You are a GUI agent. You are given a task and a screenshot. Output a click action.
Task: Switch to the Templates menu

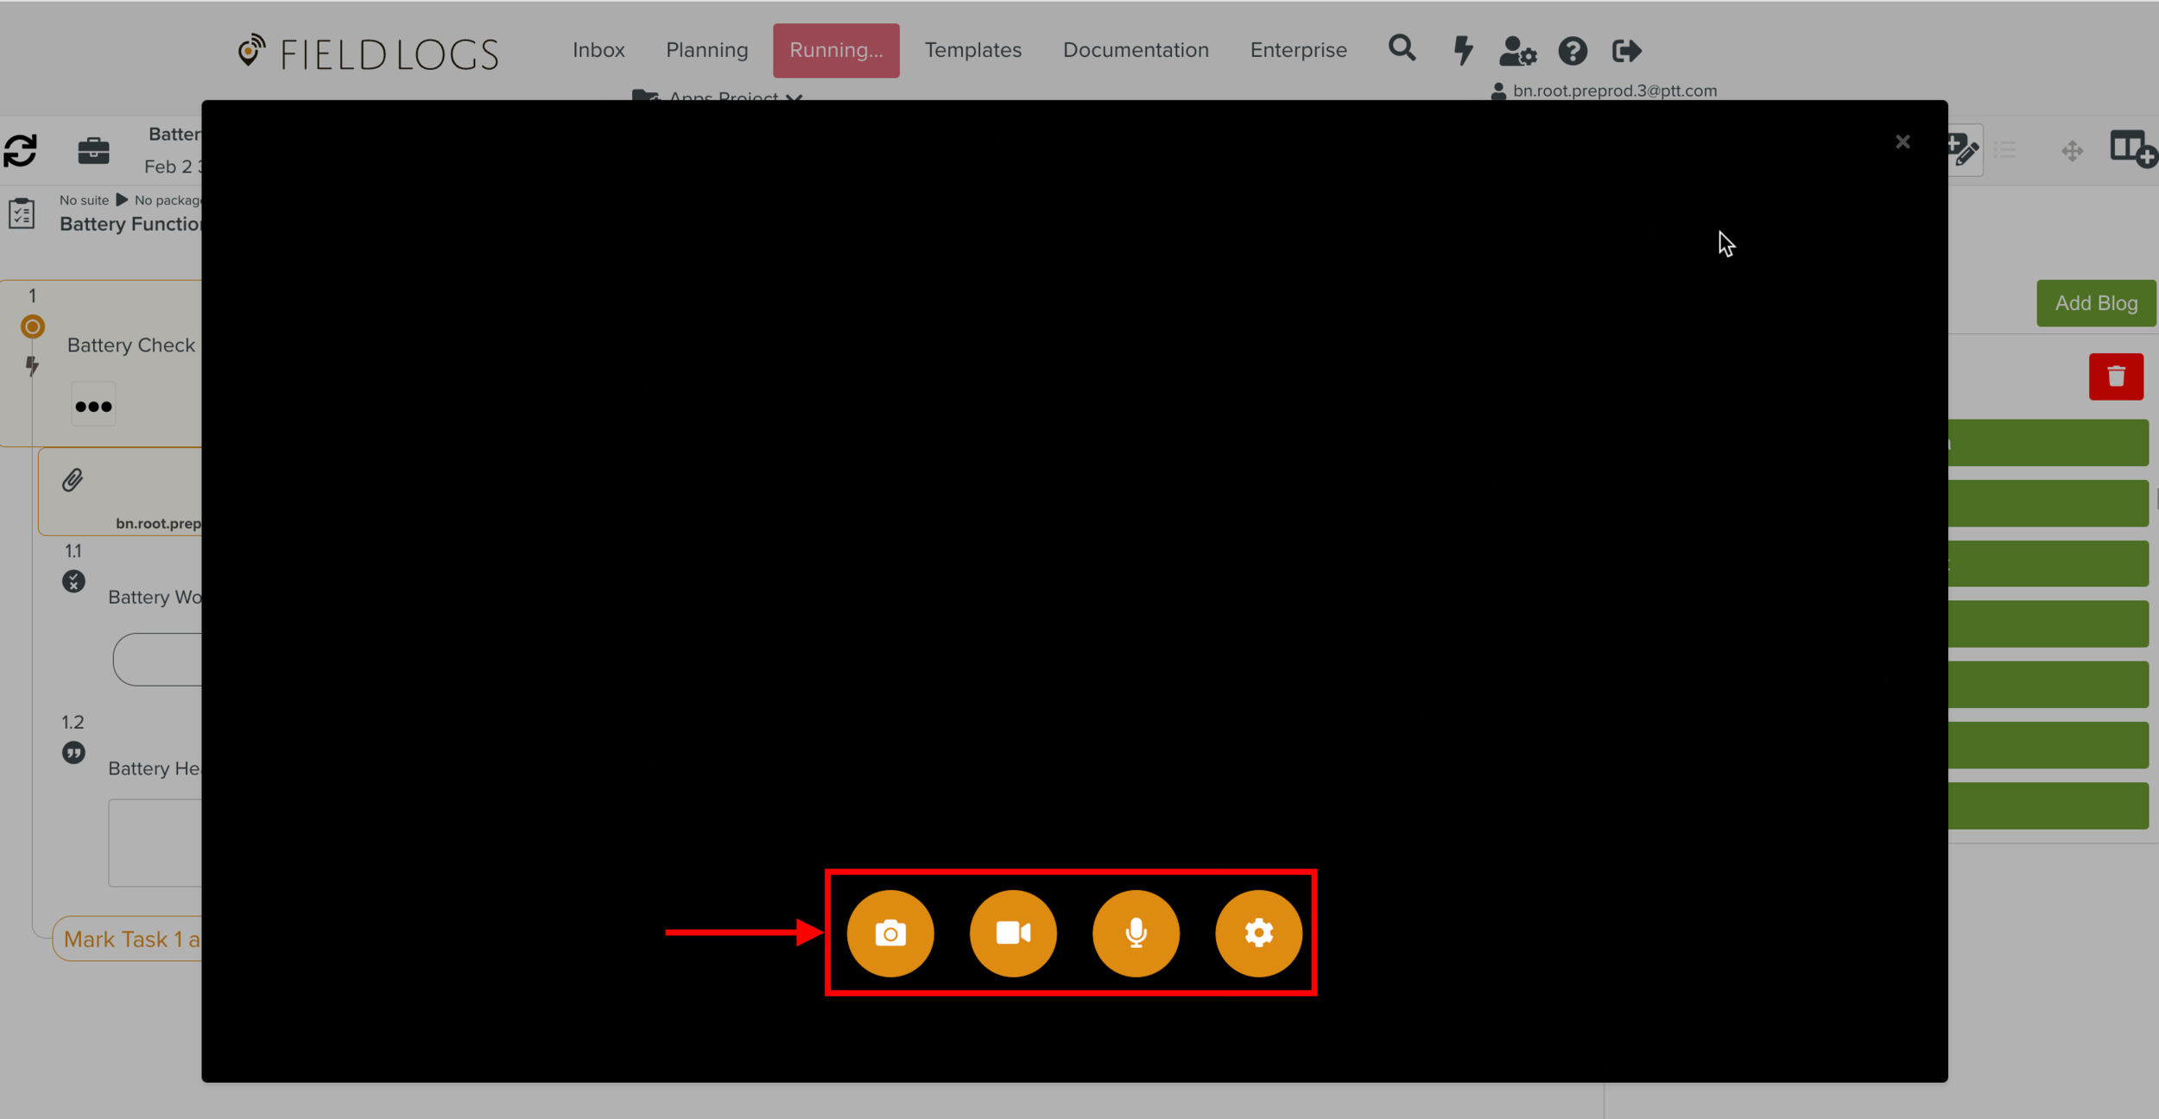point(972,50)
